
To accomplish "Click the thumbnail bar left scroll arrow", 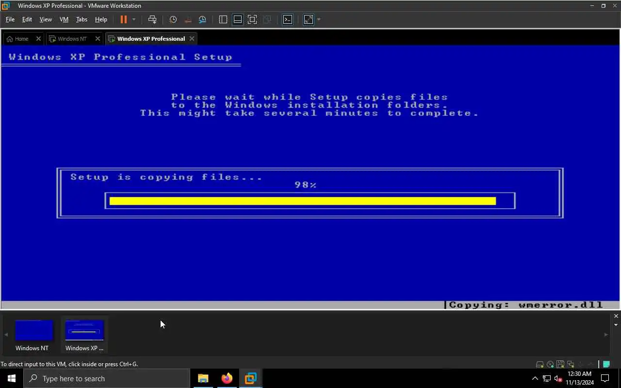I will point(6,335).
